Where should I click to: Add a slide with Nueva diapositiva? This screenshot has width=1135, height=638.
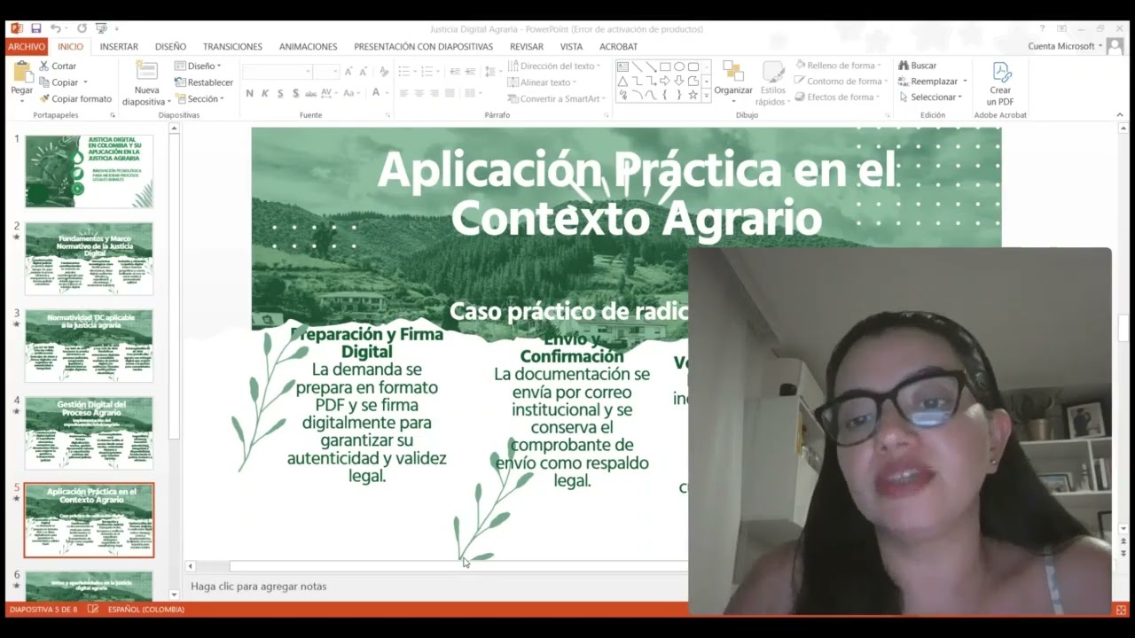point(146,83)
